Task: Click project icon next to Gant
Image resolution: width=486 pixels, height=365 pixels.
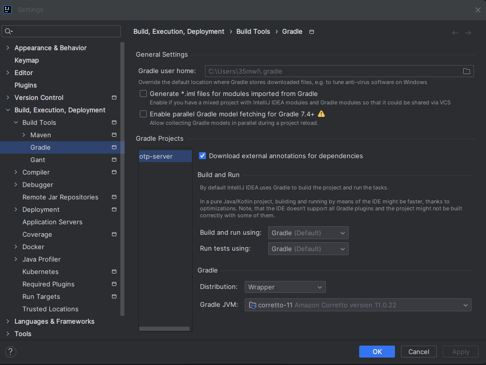Action: click(x=114, y=160)
